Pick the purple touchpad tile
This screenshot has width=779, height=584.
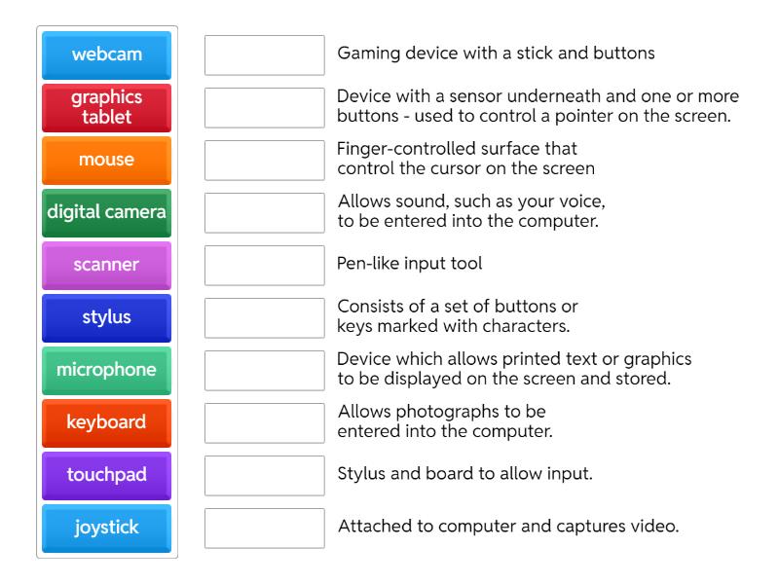click(107, 475)
